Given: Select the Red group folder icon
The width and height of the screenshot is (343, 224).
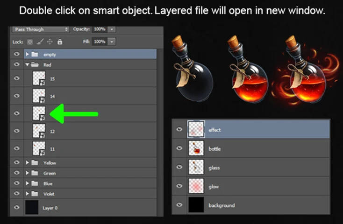Looking at the screenshot, I should click(35, 64).
